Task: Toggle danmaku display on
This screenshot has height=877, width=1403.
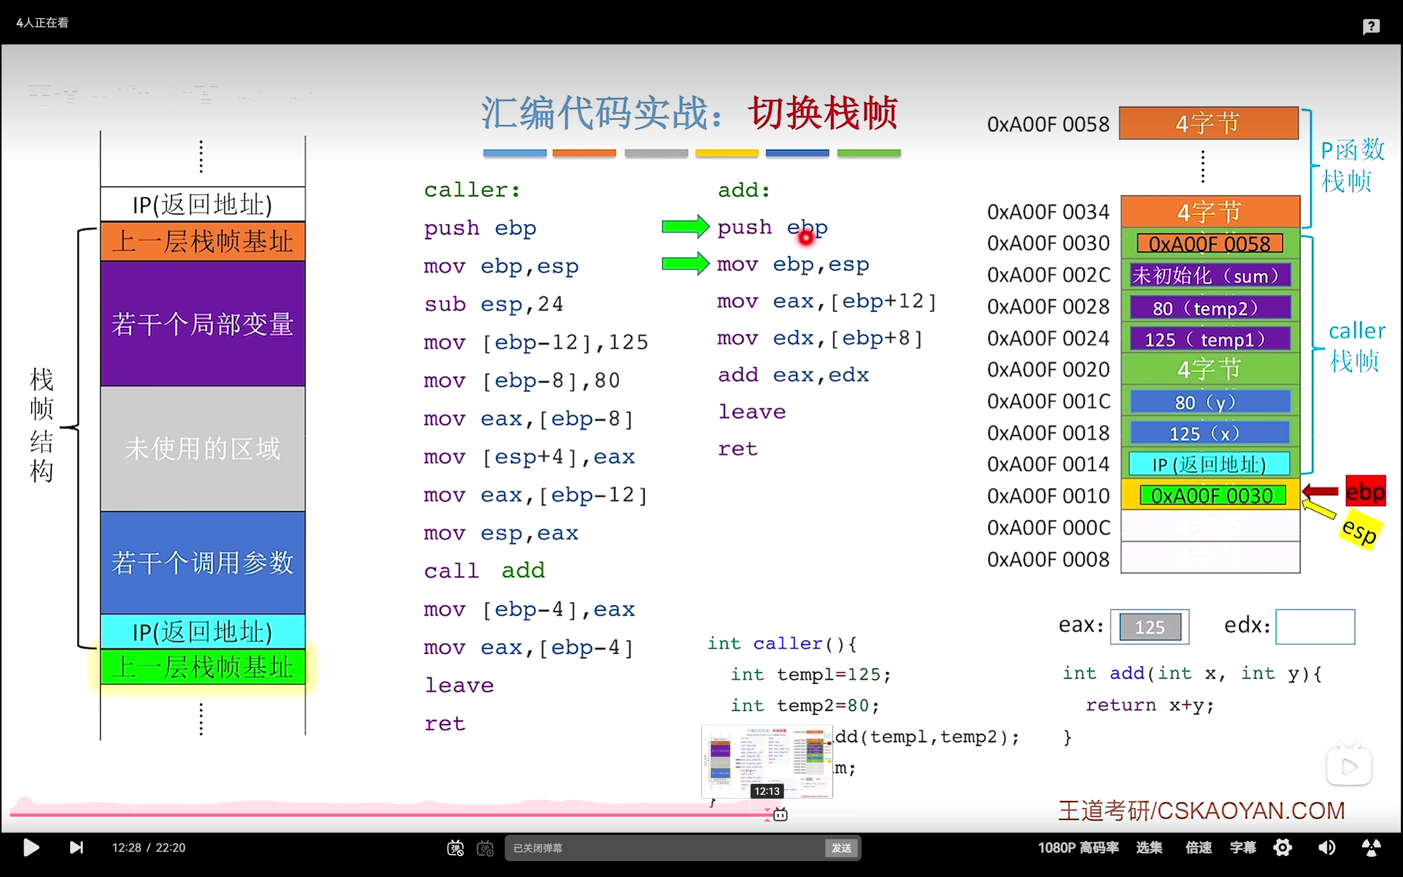Action: point(455,848)
